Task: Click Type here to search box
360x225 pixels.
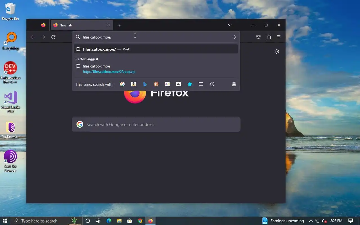Action: (46, 221)
